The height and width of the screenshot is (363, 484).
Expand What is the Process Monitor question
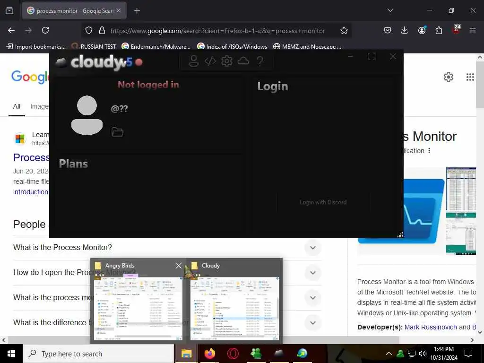click(x=313, y=248)
